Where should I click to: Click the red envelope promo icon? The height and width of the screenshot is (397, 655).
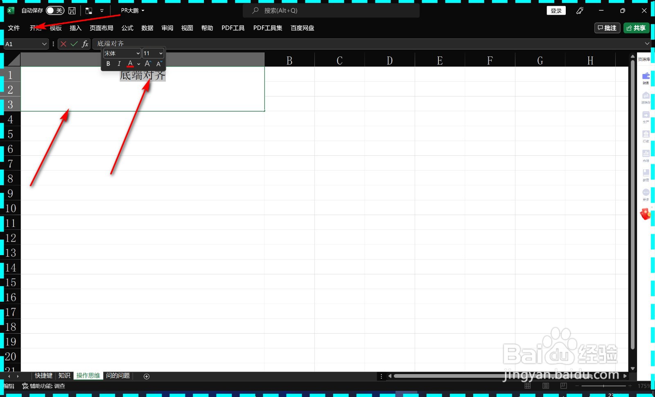coord(646,213)
